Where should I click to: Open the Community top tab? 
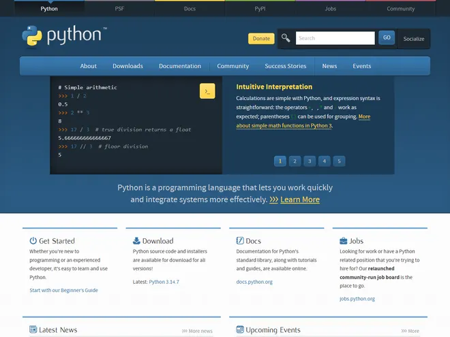click(x=401, y=9)
